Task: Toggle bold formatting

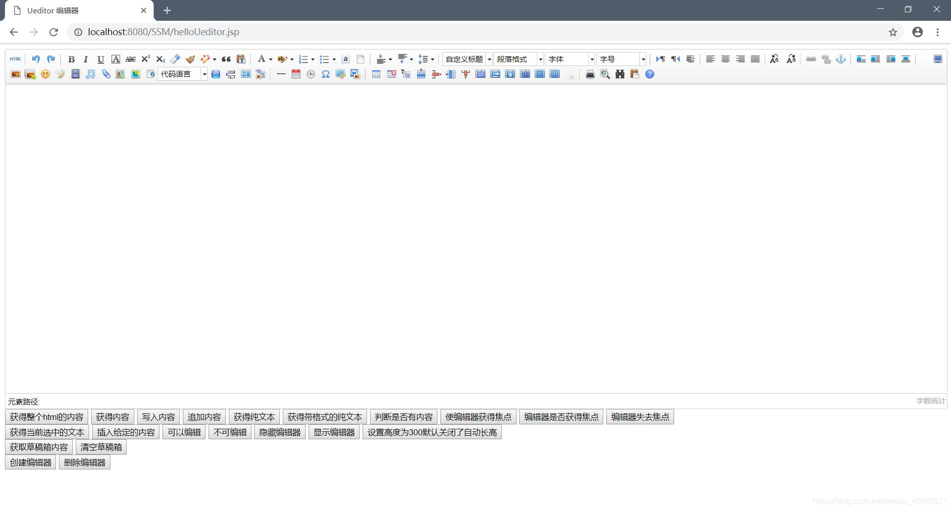Action: 71,59
